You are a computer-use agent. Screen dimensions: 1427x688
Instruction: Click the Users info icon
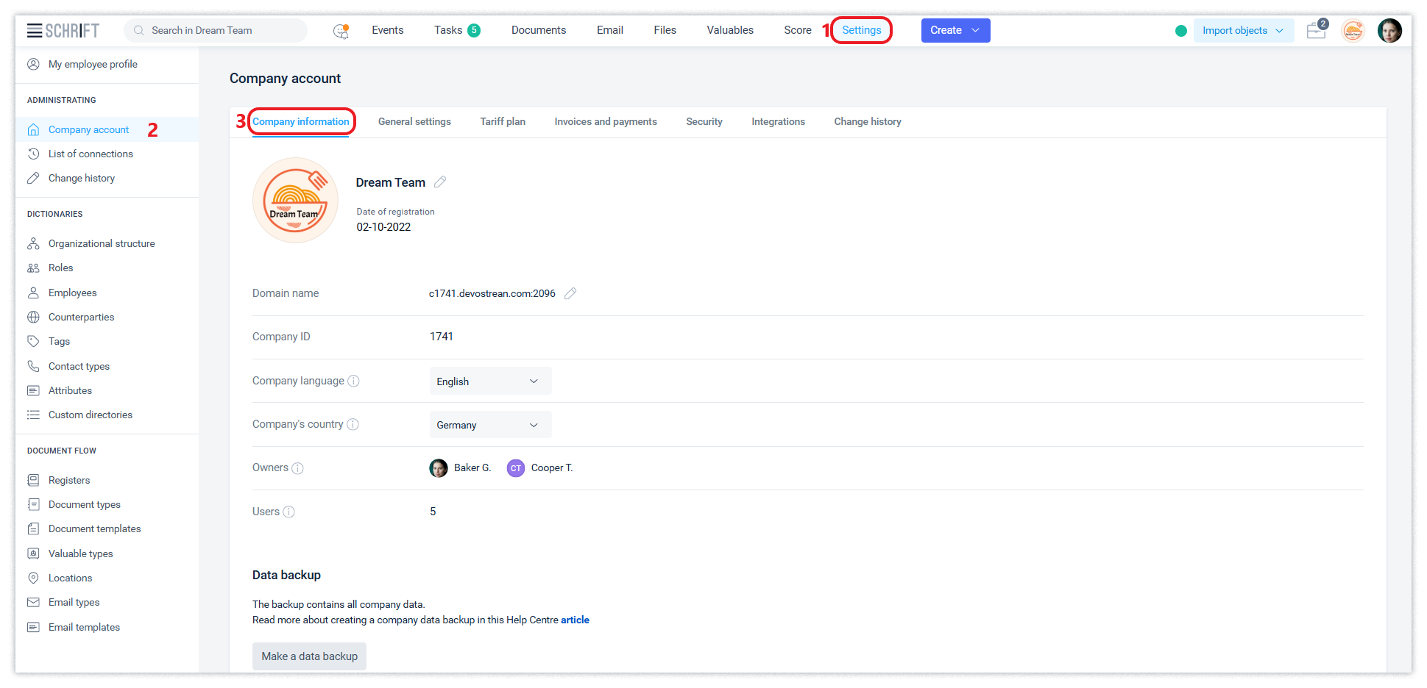(288, 512)
